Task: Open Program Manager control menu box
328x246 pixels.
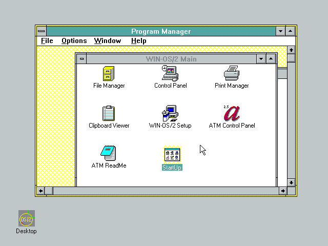Action: tap(42, 31)
